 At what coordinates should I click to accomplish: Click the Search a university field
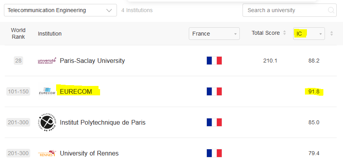tap(289, 10)
